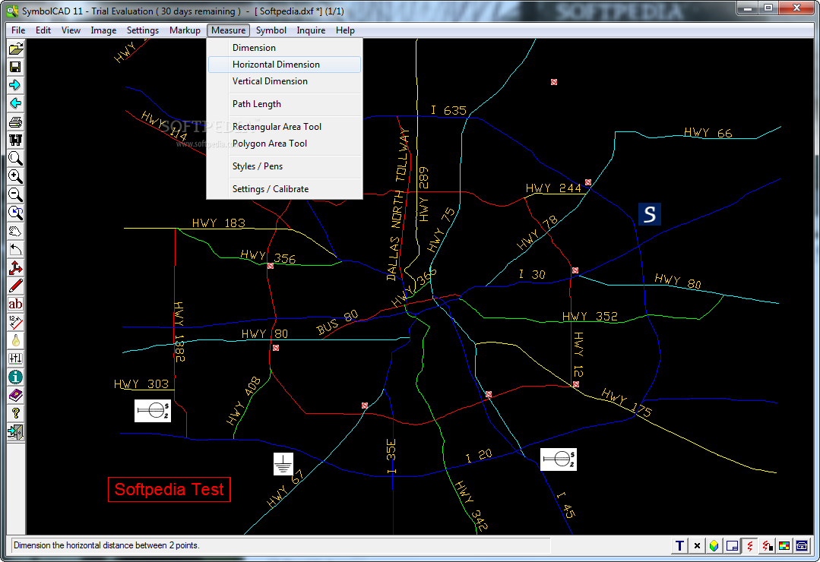Viewport: 820px width, 562px height.
Task: Click the purple book icon
Action: [16, 395]
